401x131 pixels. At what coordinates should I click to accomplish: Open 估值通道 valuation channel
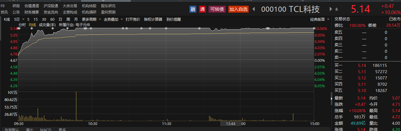point(32,6)
